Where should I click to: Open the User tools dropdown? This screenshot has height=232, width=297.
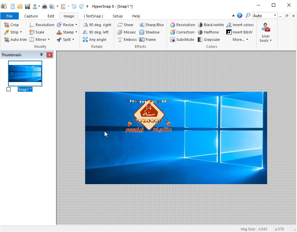[265, 32]
